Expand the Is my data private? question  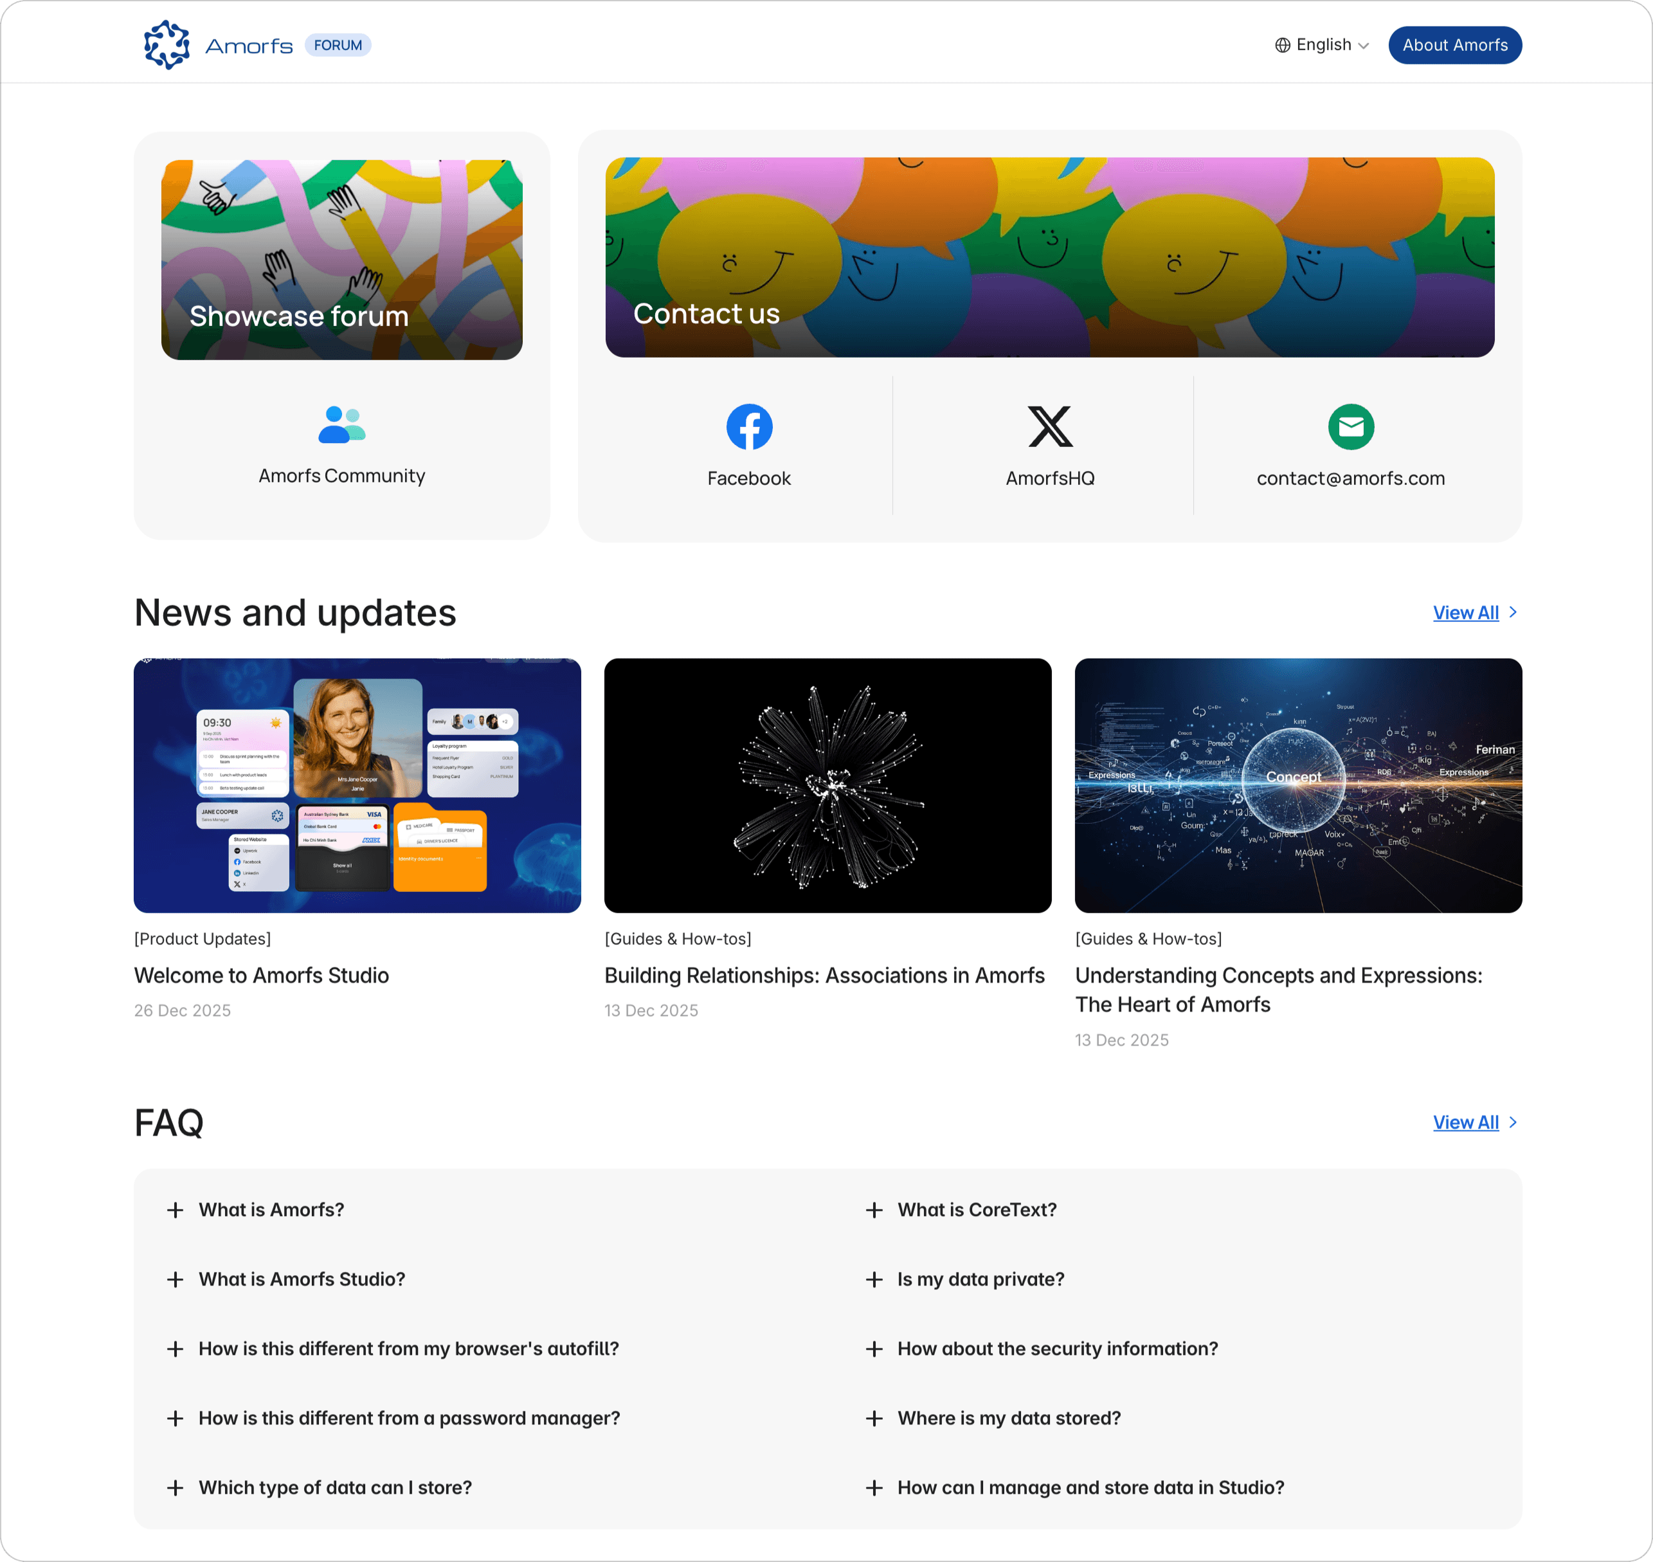980,1279
